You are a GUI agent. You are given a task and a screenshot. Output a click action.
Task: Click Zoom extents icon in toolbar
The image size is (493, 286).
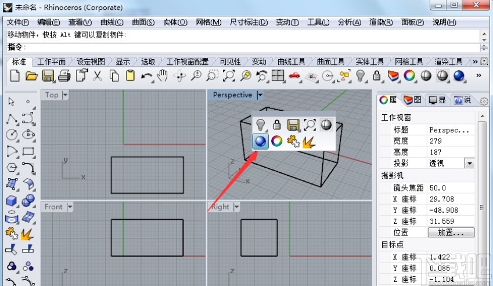point(229,75)
